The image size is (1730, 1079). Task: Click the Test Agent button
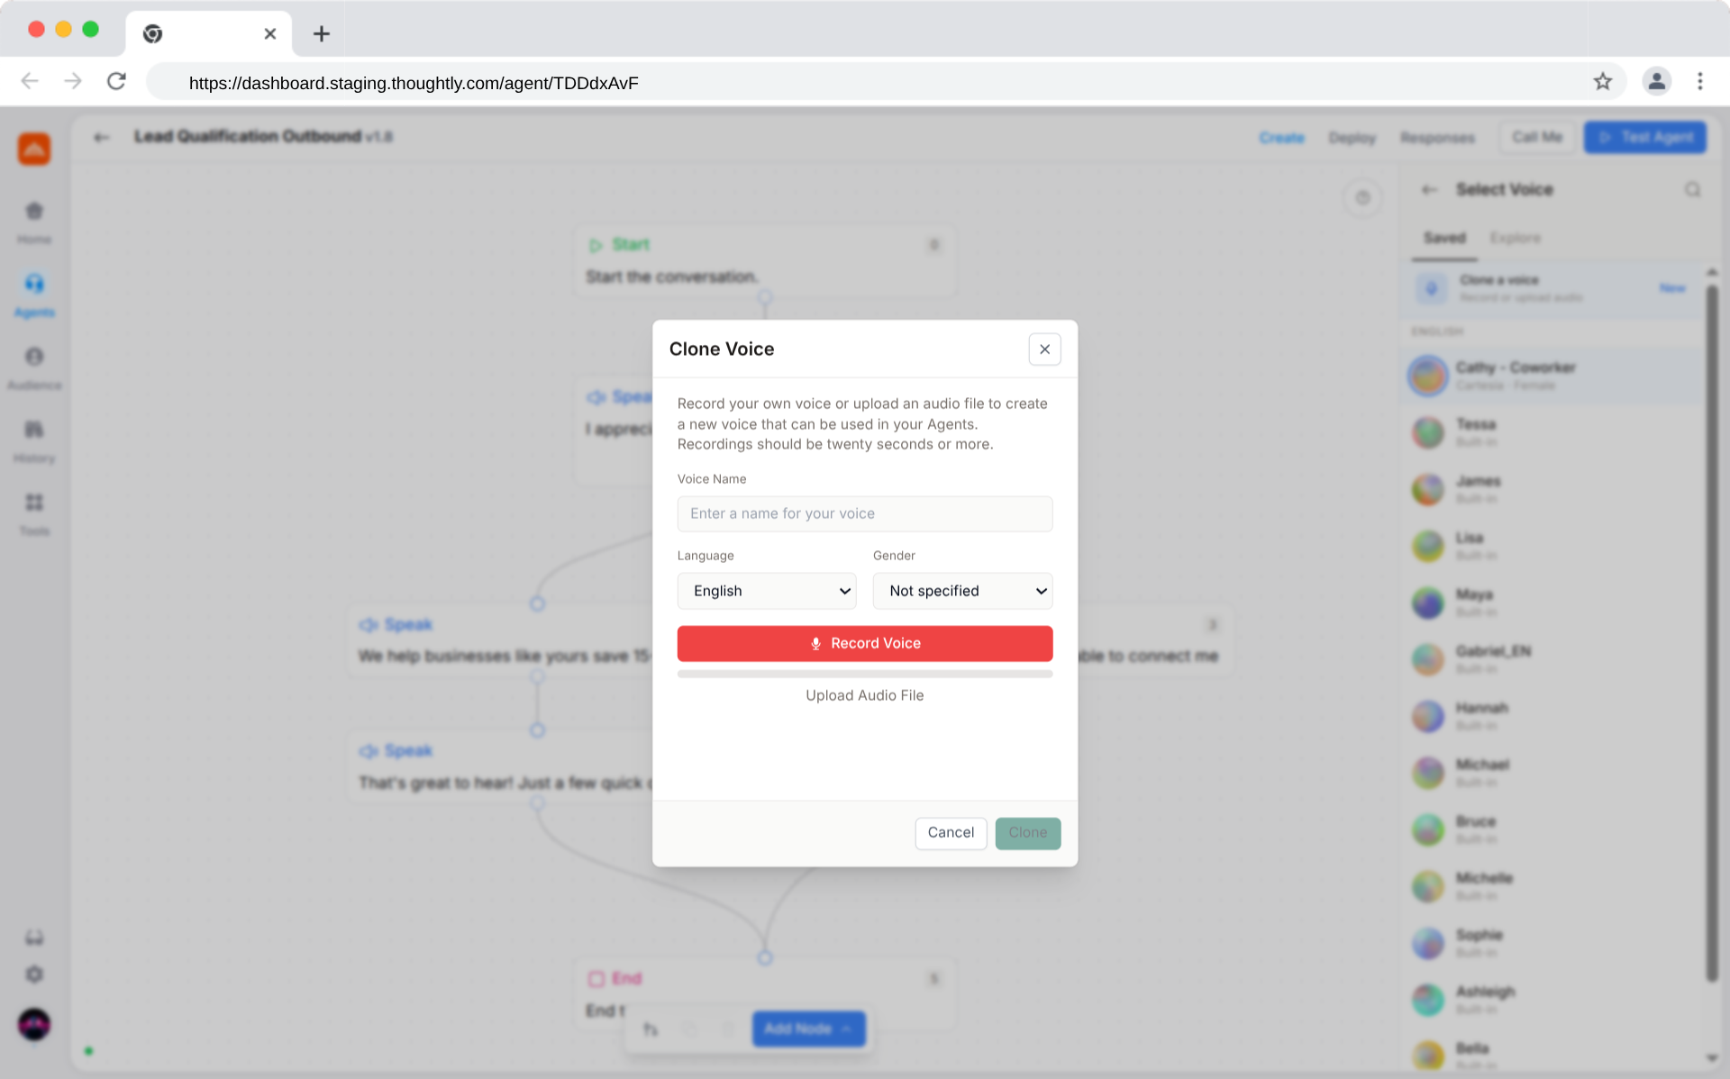click(x=1644, y=137)
